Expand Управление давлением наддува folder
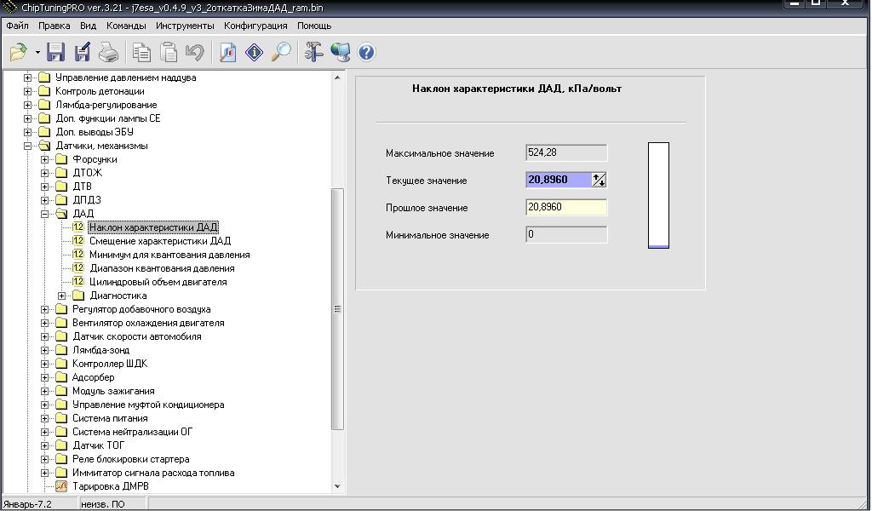This screenshot has width=872, height=511. (27, 78)
